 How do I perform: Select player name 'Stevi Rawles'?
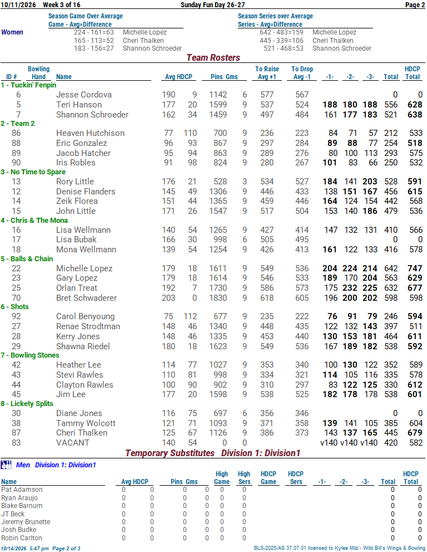80,375
